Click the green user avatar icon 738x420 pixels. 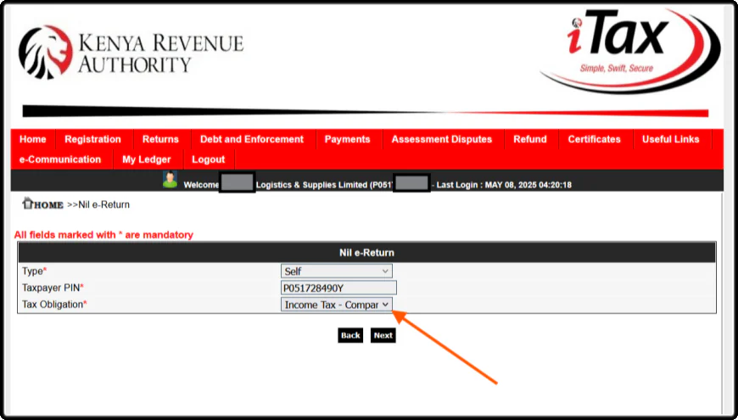pos(170,180)
